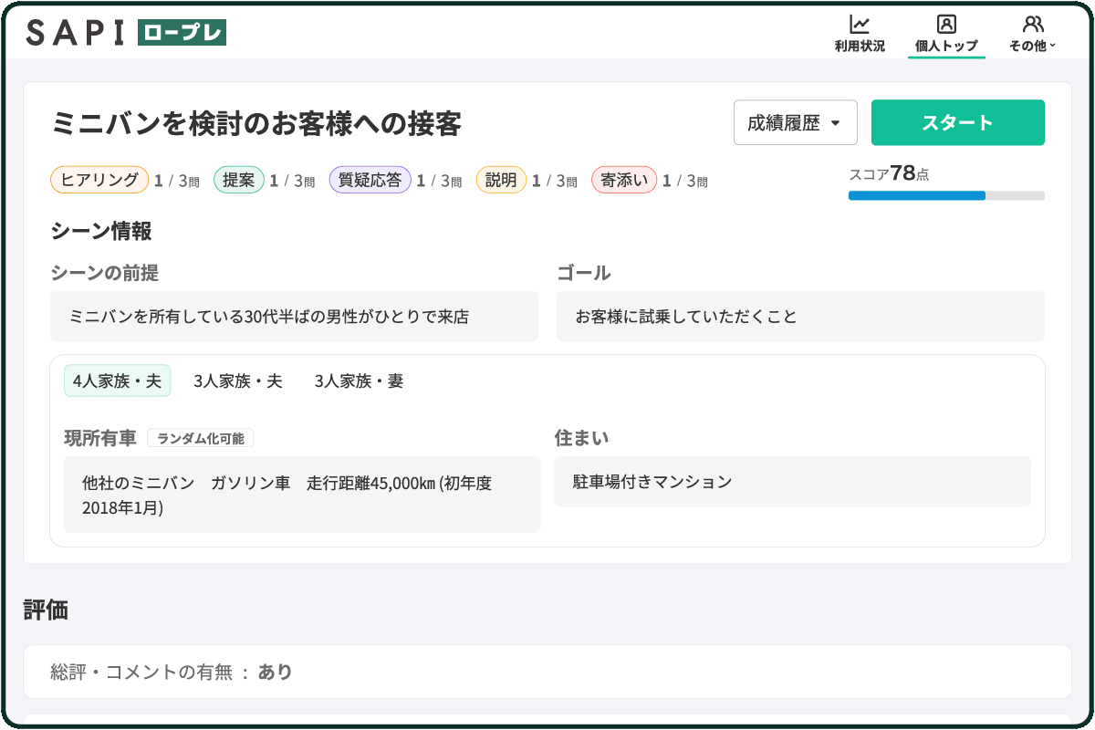
Task: Switch to the 3人家族・夫 persona
Action: (237, 381)
